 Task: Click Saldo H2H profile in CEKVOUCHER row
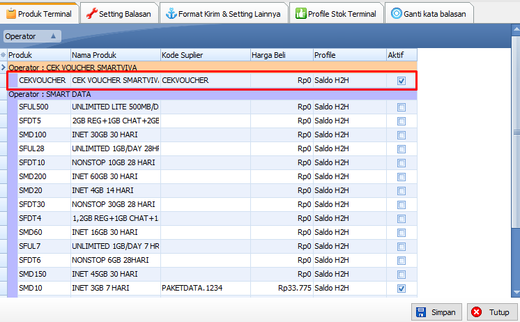(350, 80)
